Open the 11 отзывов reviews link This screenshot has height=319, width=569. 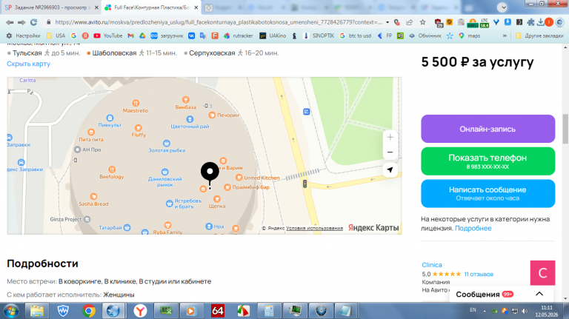pyautogui.click(x=479, y=274)
